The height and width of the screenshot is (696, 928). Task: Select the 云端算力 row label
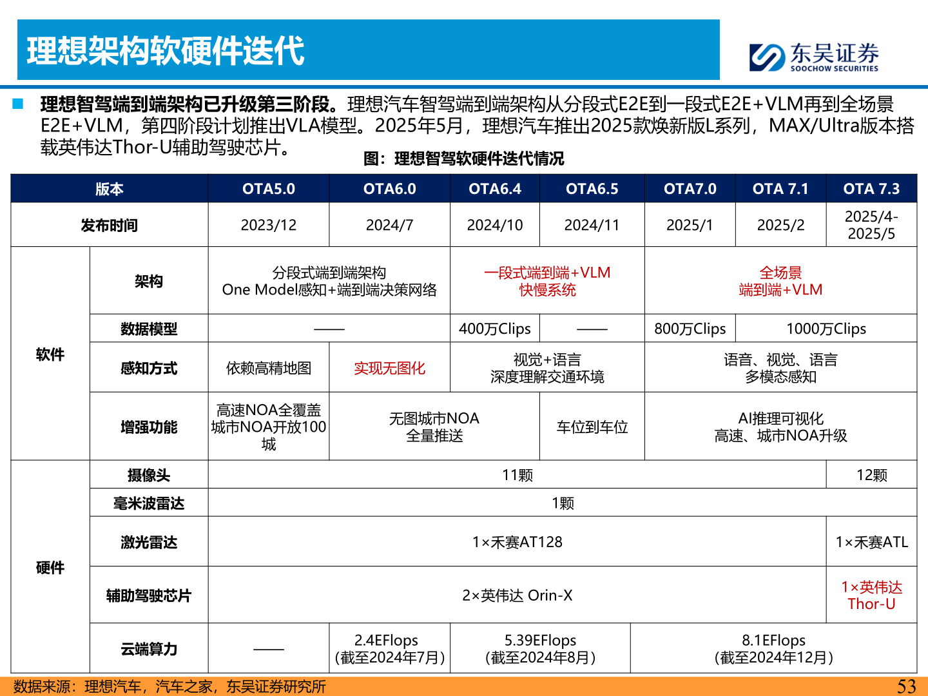pos(149,650)
